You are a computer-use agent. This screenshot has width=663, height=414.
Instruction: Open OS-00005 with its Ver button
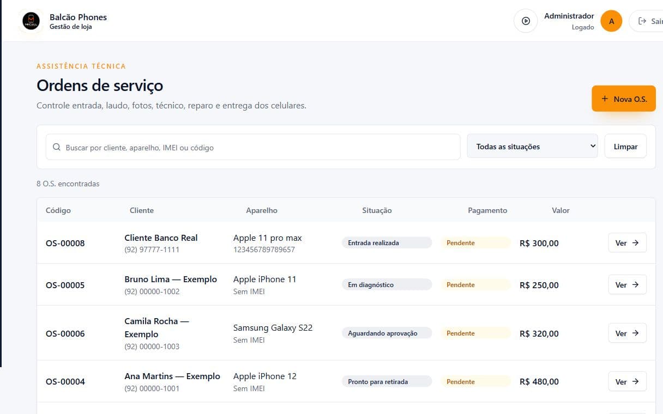(627, 285)
